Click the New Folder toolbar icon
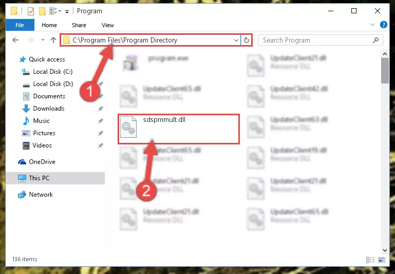Viewport: 395px width, 274px height. 42,11
